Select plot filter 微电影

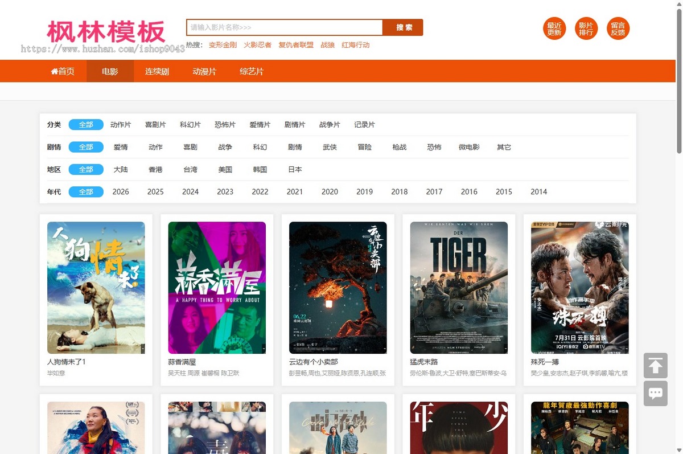tap(469, 147)
